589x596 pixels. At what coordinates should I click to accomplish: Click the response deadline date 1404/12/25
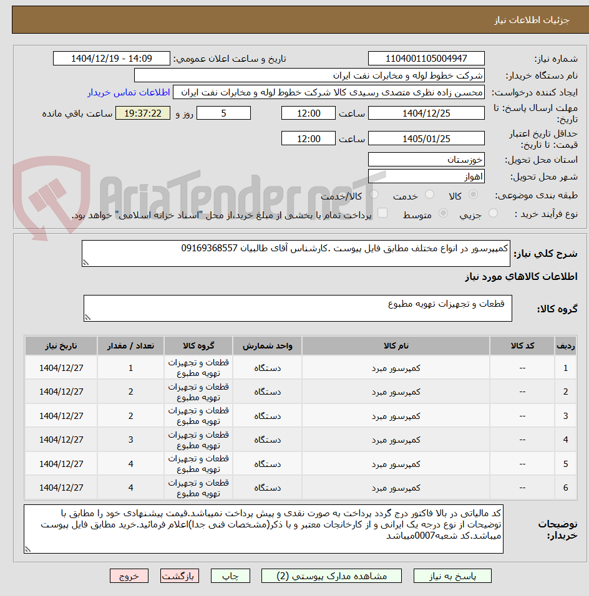pyautogui.click(x=426, y=113)
